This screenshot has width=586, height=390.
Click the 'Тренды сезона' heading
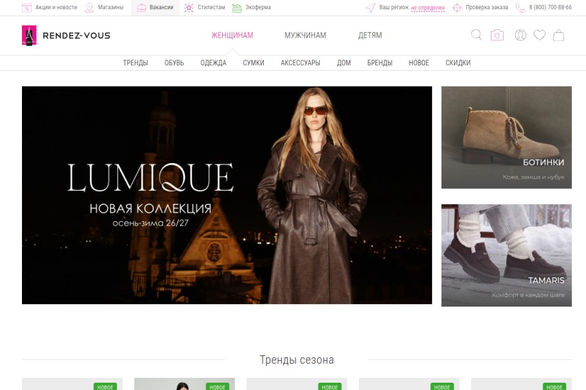point(297,360)
